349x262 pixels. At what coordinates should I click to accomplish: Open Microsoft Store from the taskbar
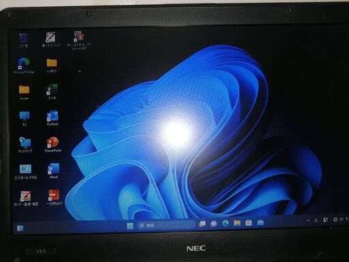[249, 222]
